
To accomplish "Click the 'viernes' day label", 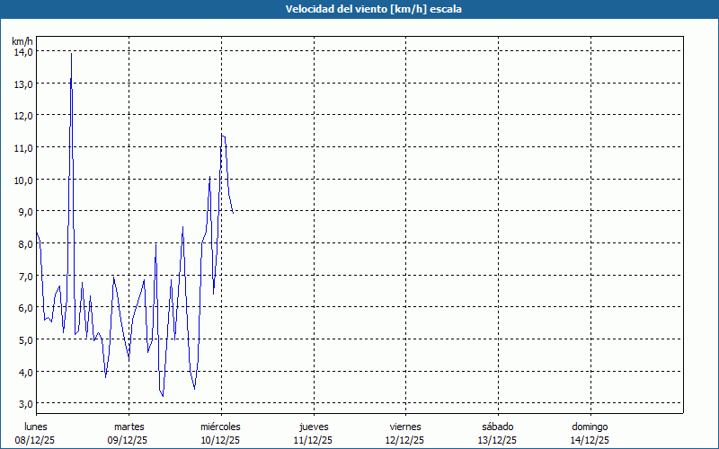I will [x=405, y=427].
